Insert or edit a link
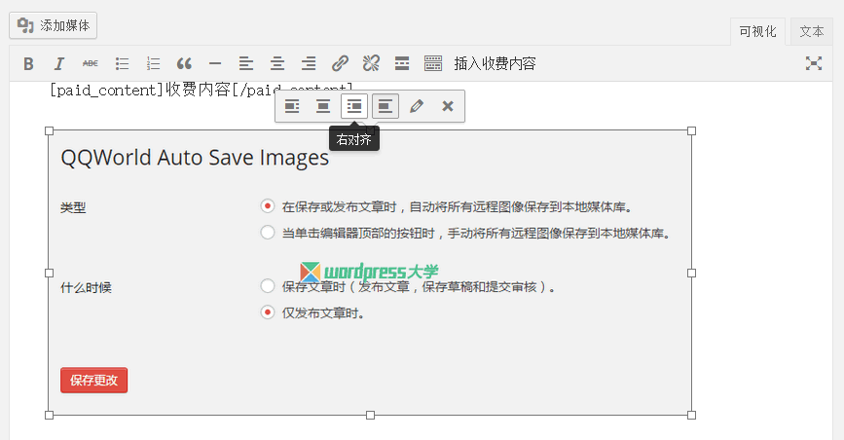 [340, 63]
